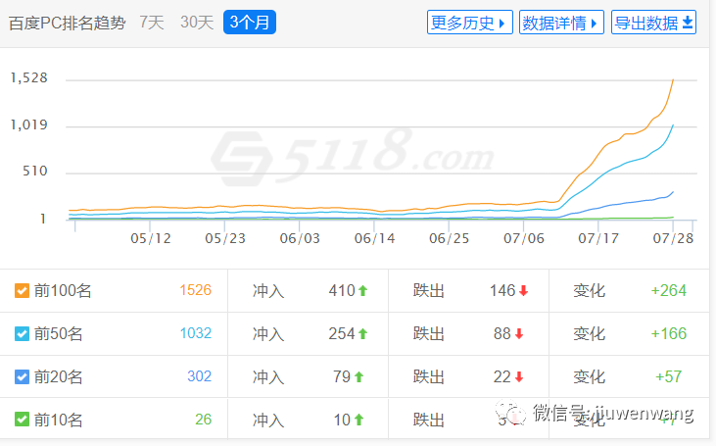
Task: Click the 1032 count for 前50名
Action: click(195, 333)
